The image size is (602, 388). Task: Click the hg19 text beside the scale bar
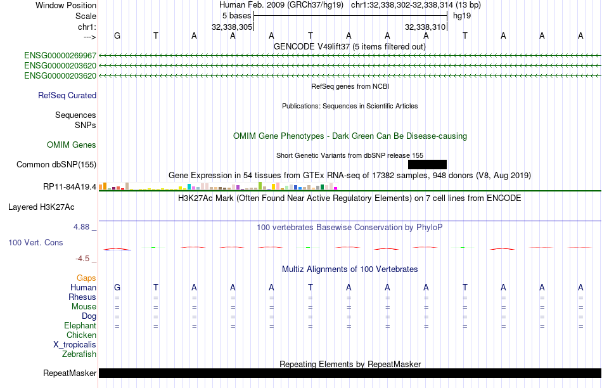pyautogui.click(x=462, y=16)
